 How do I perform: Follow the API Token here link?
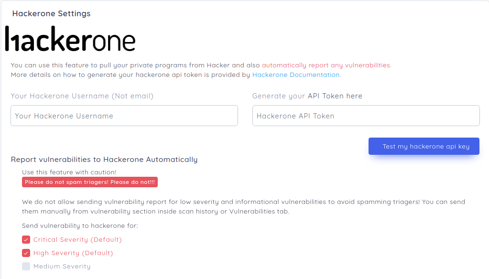[335, 96]
